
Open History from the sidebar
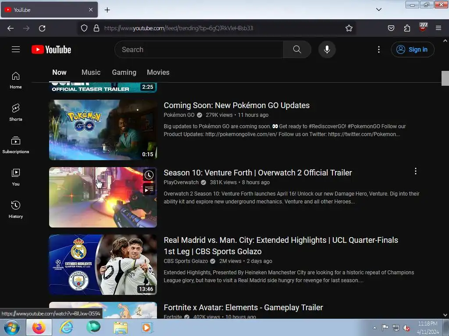[16, 210]
